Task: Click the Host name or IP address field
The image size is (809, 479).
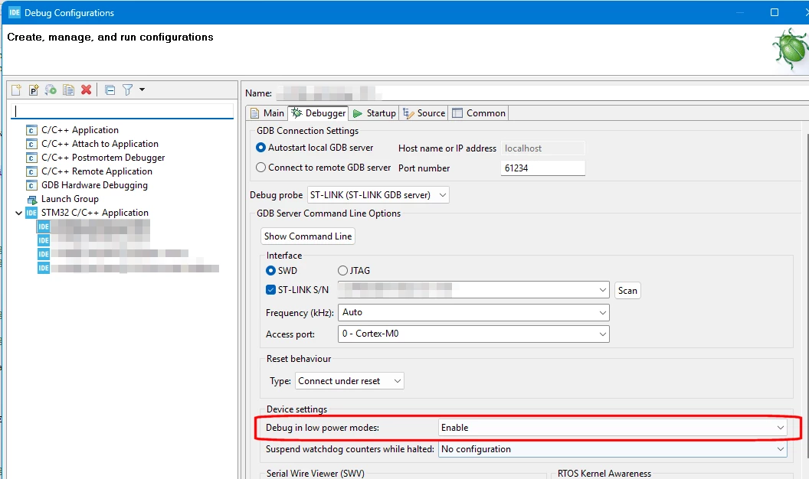Action: 542,148
